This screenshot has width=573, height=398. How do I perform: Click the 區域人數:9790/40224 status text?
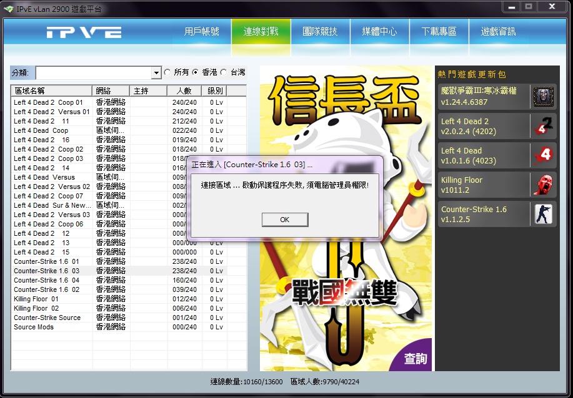pyautogui.click(x=325, y=382)
